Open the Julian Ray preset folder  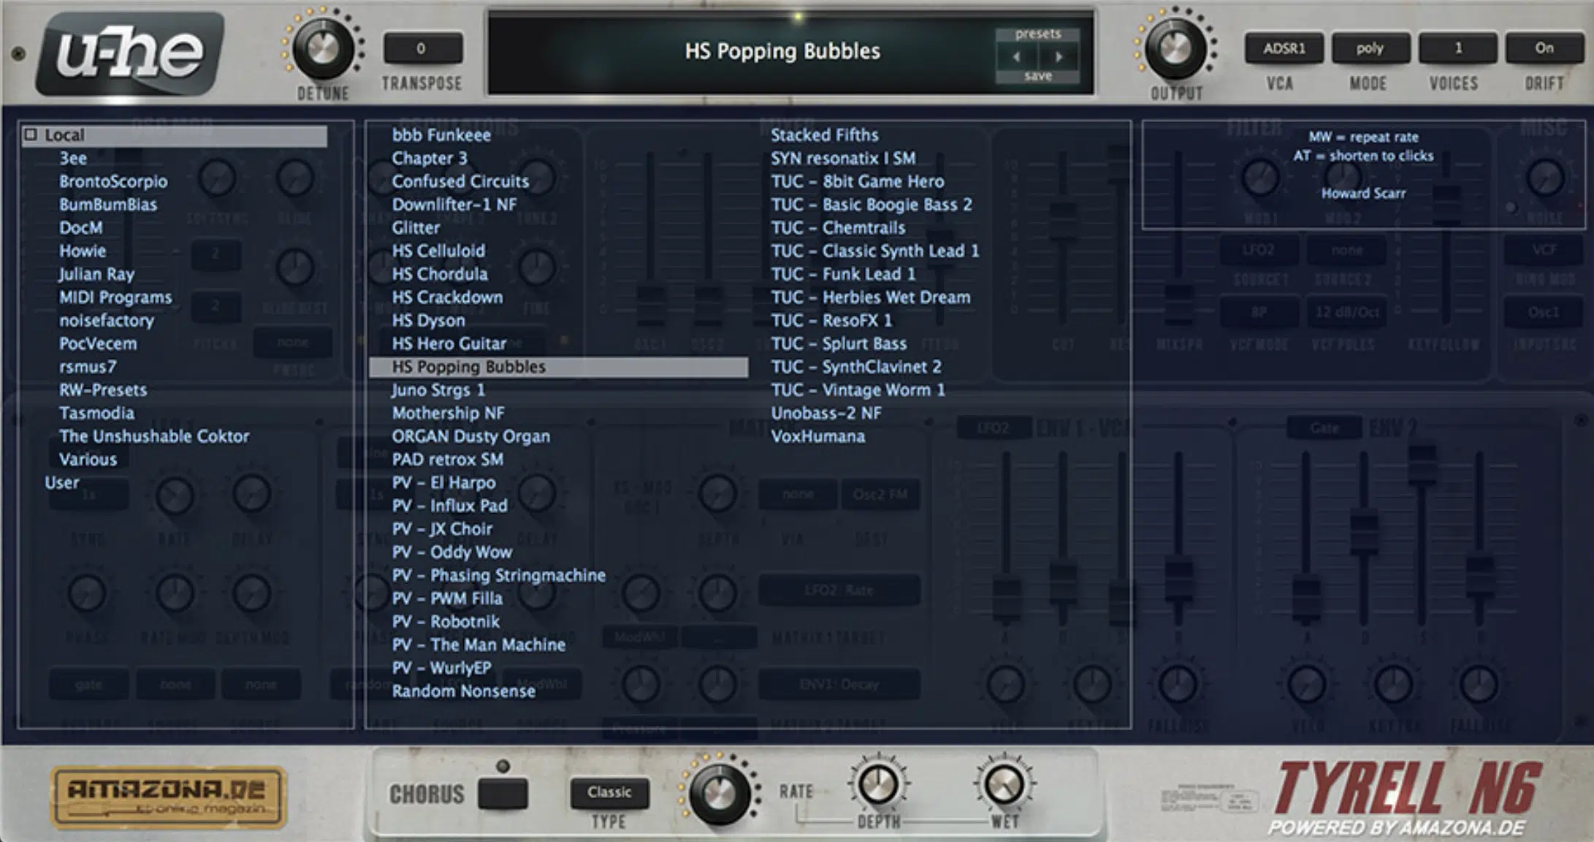tap(96, 274)
